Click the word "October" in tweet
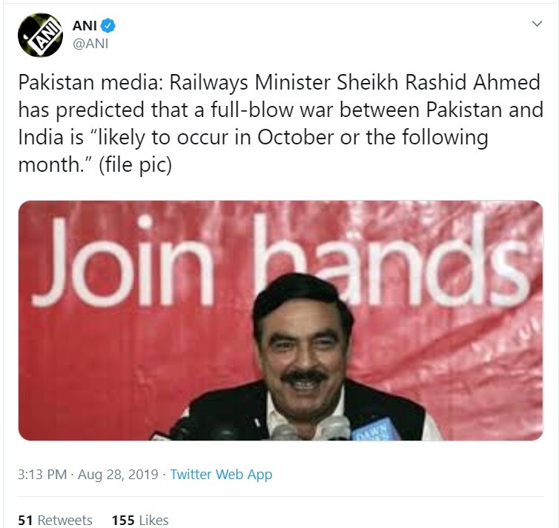This screenshot has width=559, height=528. click(295, 137)
